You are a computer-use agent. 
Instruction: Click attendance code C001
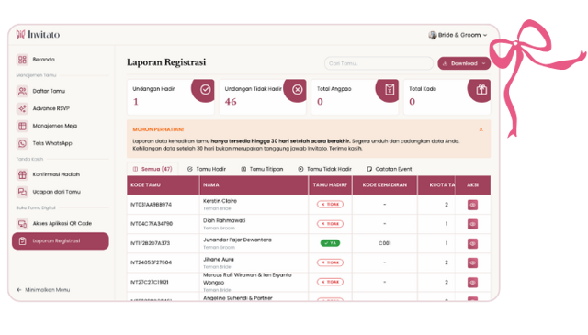pos(384,243)
